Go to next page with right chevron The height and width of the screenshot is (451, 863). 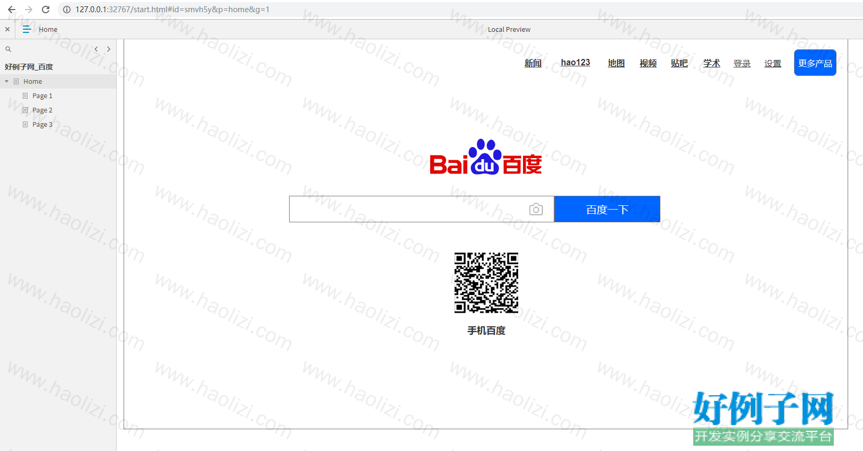click(x=109, y=49)
